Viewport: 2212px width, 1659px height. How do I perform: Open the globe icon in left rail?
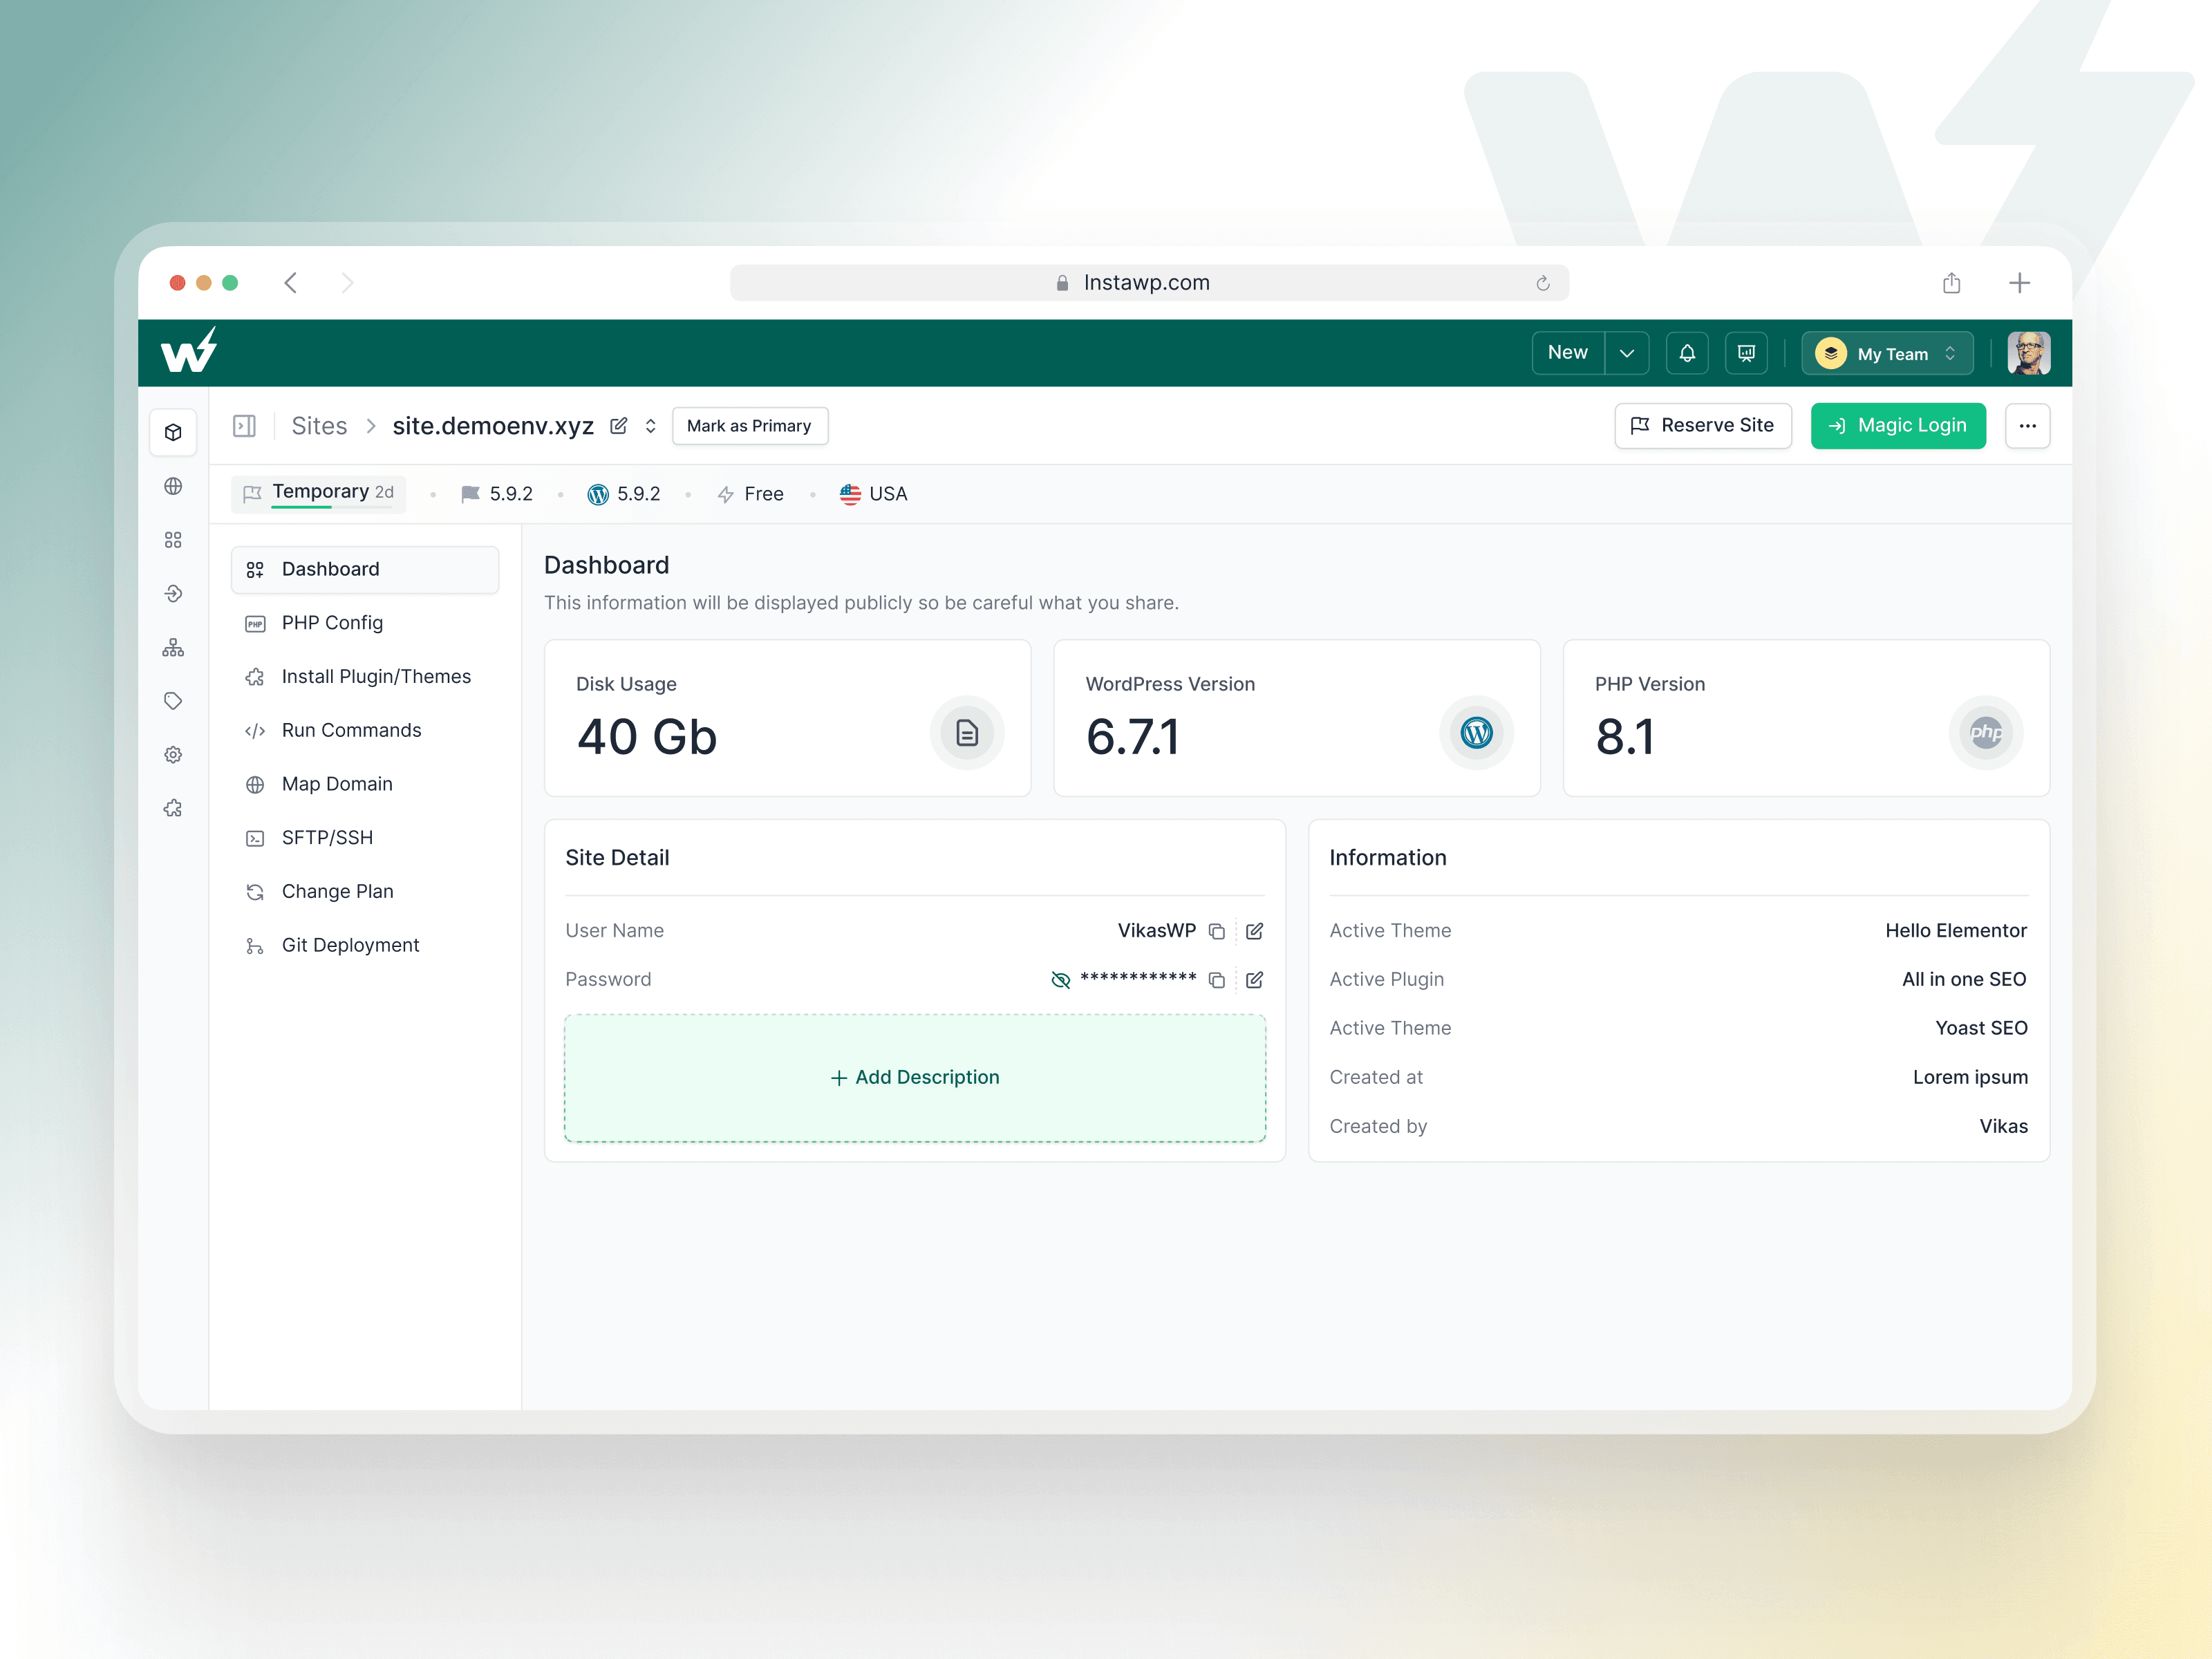pos(173,486)
